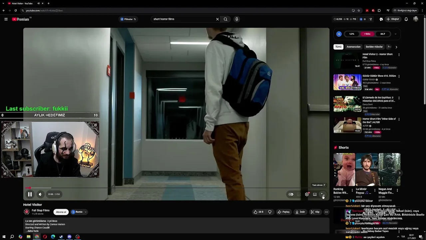This screenshot has height=240, width=426.
Task: Open options menu for El Llamado de los Espíritus
Action: click(x=399, y=98)
